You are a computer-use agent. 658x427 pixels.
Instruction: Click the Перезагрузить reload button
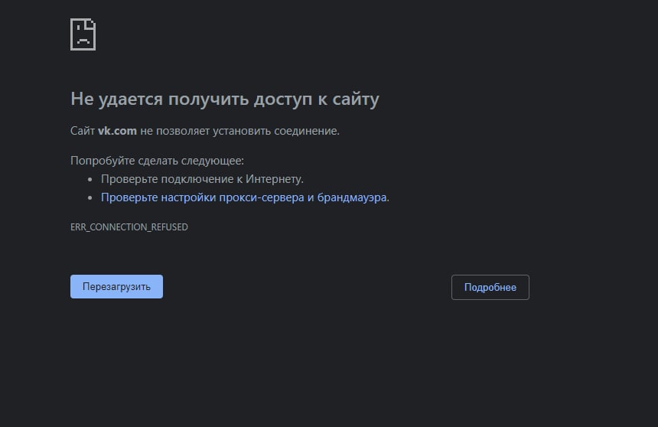tap(116, 286)
